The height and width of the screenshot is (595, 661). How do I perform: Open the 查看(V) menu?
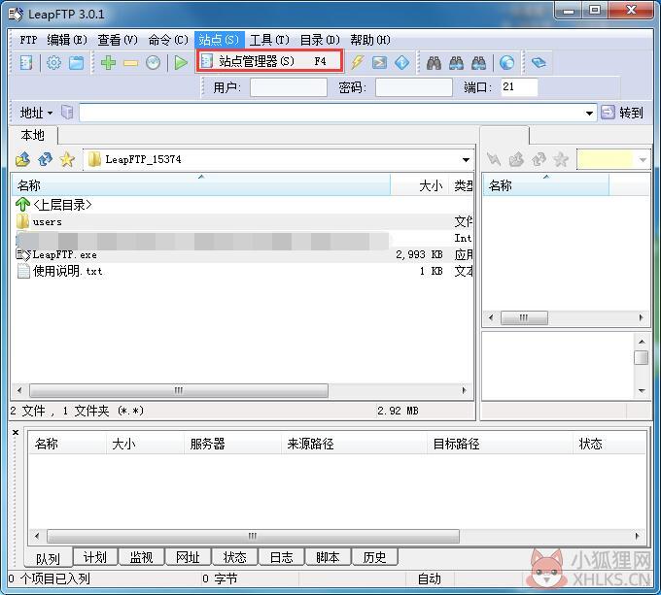[118, 40]
